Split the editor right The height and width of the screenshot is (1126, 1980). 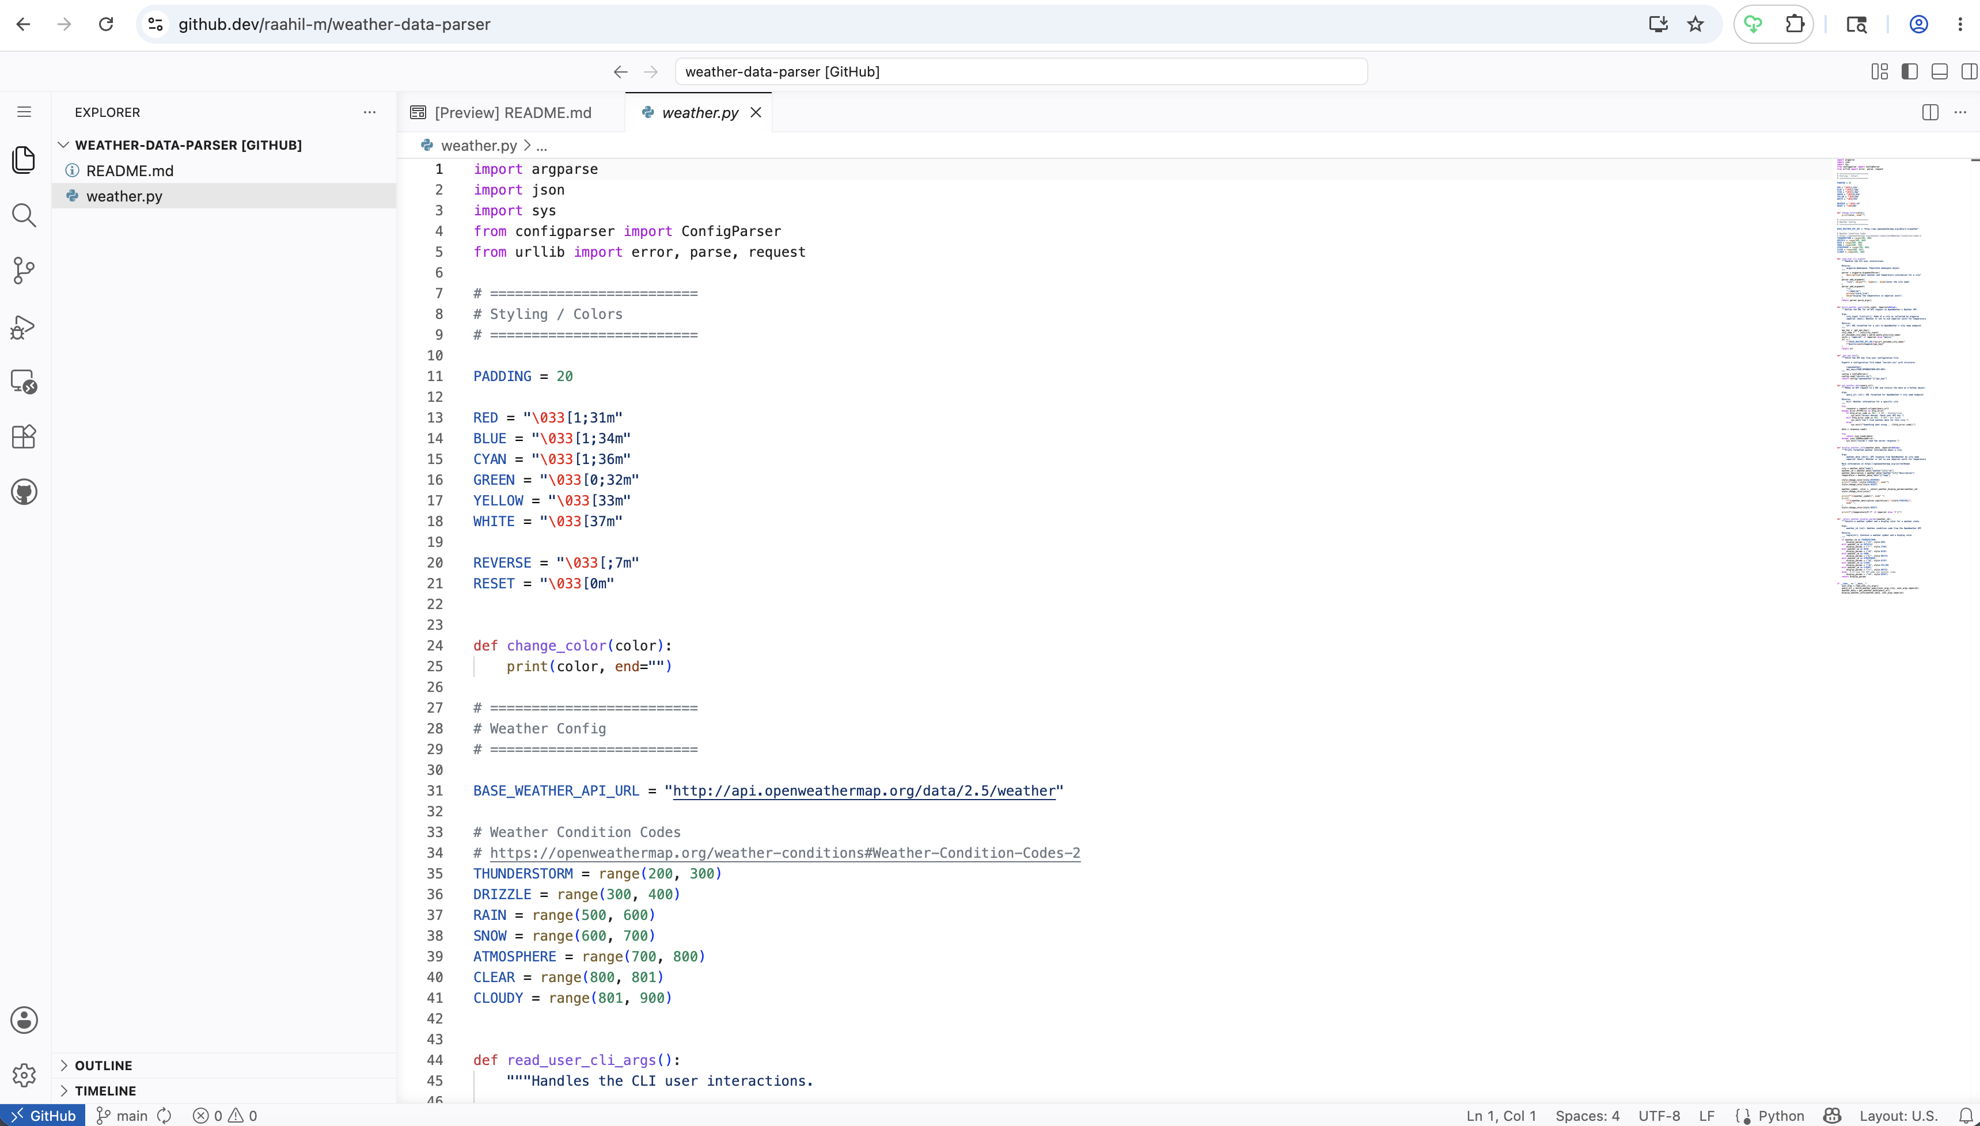pos(1930,112)
